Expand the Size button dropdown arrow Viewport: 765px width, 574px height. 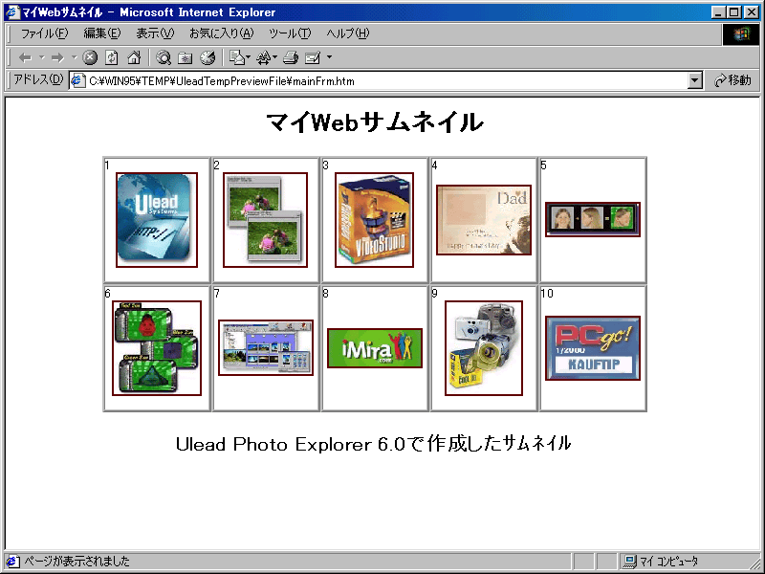[274, 57]
